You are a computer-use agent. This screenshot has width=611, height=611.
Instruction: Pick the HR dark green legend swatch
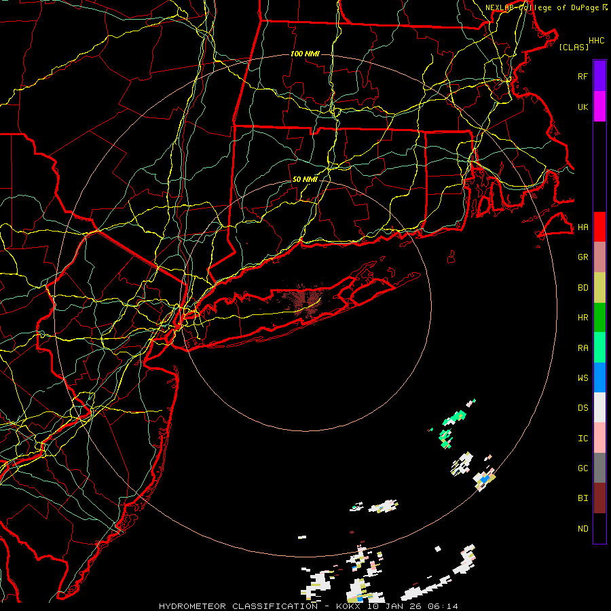(x=599, y=318)
